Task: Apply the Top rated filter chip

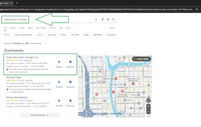Action: tap(75, 35)
